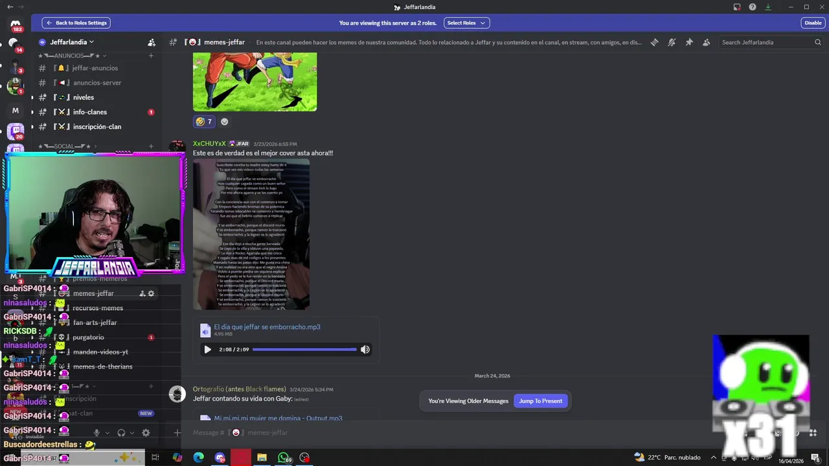Open the lyrics image attachment
Screen dimensions: 829x466
(251, 234)
